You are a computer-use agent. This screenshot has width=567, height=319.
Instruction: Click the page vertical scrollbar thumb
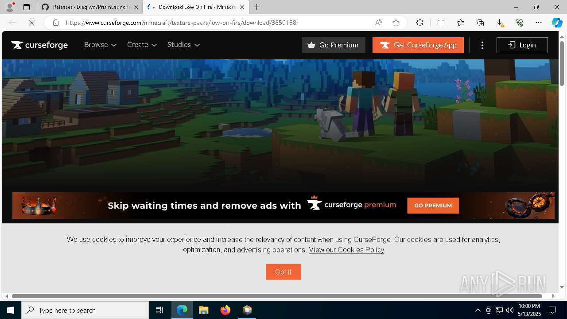[x=562, y=63]
